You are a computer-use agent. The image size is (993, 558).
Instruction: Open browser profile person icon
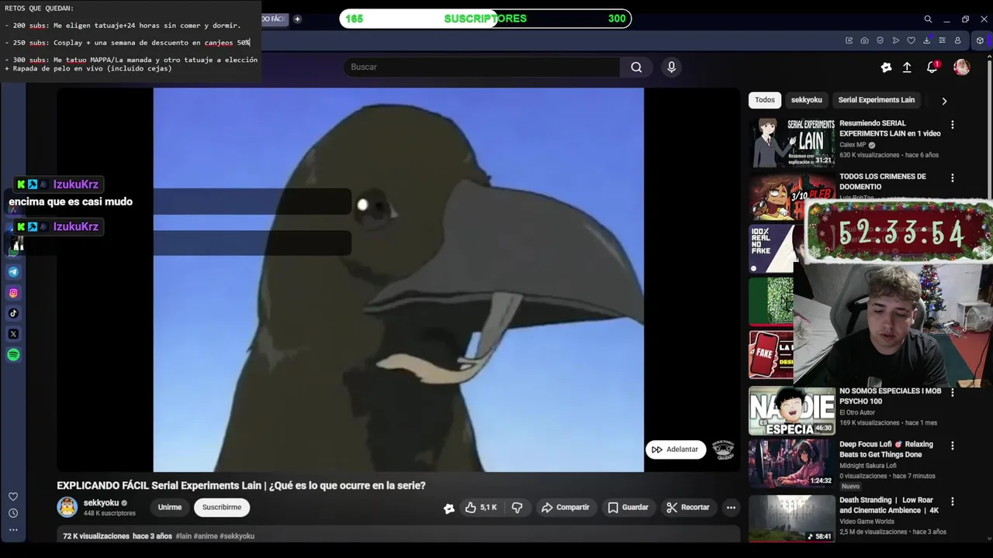pos(957,40)
